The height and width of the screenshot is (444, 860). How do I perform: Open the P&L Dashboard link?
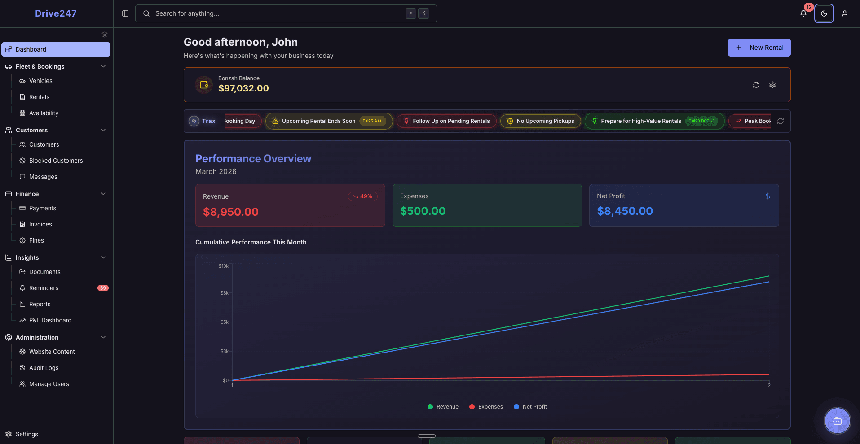pyautogui.click(x=50, y=320)
